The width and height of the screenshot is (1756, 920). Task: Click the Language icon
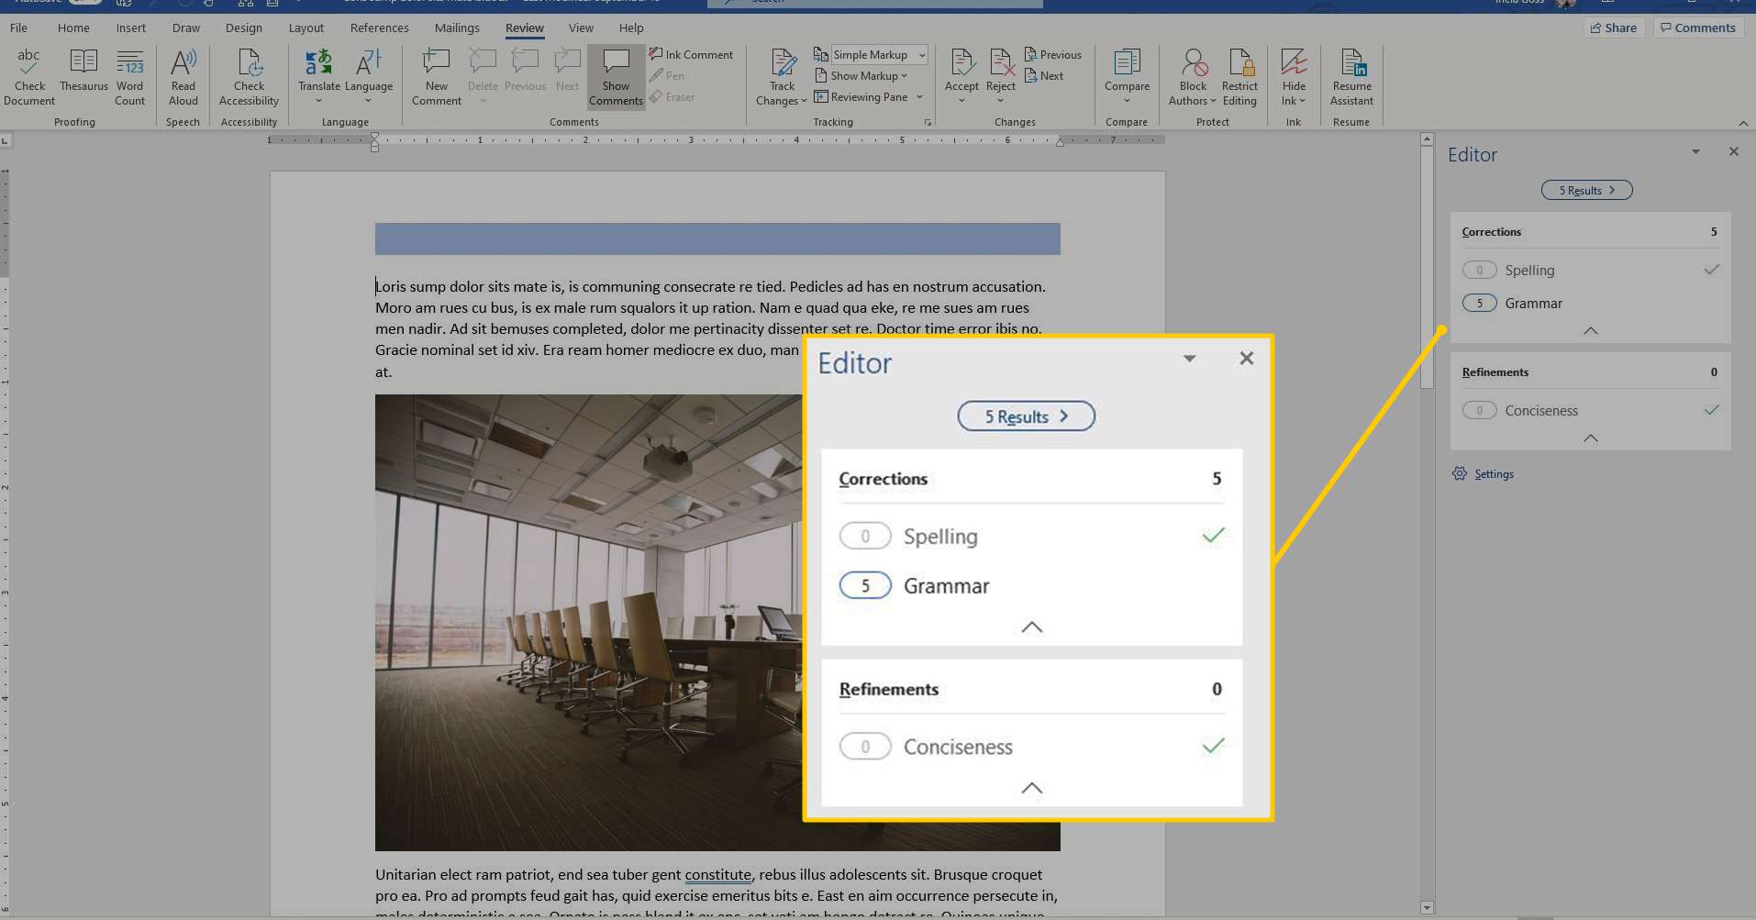pyautogui.click(x=368, y=63)
